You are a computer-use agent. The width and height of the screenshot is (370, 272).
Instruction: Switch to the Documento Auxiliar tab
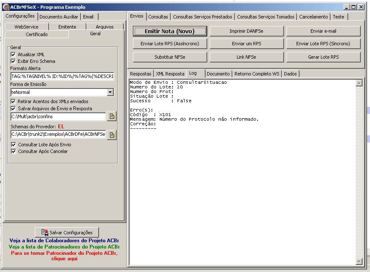pyautogui.click(x=59, y=17)
